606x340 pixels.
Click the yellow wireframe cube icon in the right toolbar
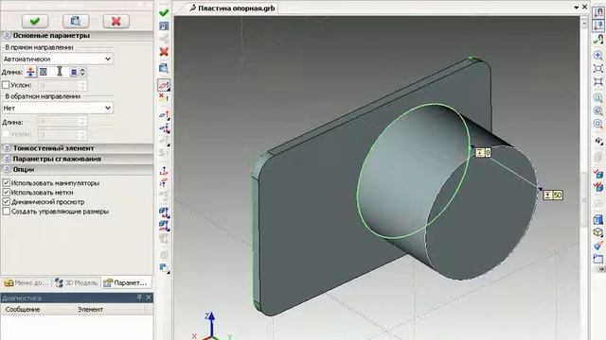click(598, 232)
